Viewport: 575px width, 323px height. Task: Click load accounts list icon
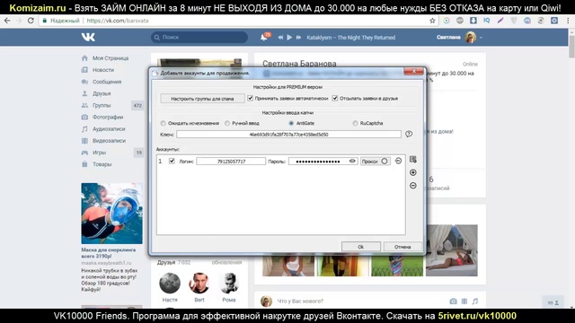tap(413, 160)
